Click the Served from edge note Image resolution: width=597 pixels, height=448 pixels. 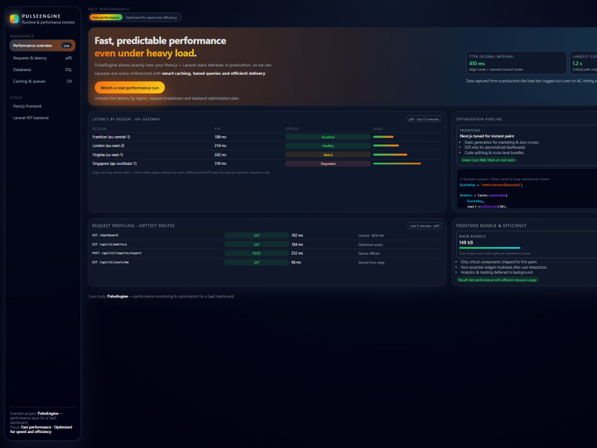(371, 262)
